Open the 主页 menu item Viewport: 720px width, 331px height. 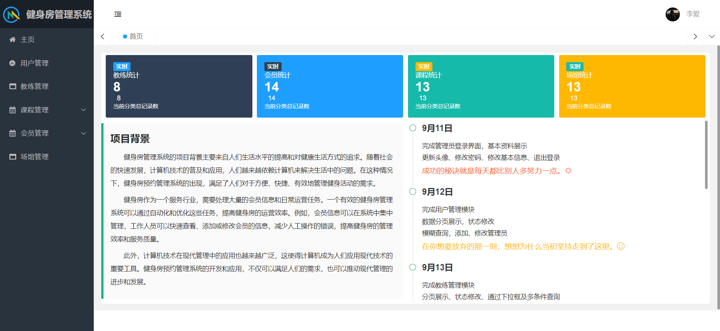47,40
